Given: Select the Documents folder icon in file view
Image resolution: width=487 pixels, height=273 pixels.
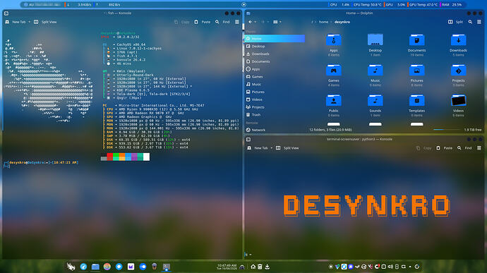Looking at the screenshot, I should click(x=417, y=40).
